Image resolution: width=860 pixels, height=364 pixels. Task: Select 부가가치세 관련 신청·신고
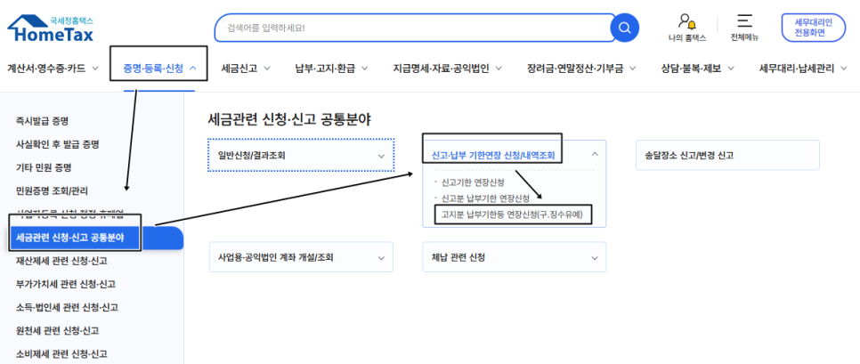[66, 284]
